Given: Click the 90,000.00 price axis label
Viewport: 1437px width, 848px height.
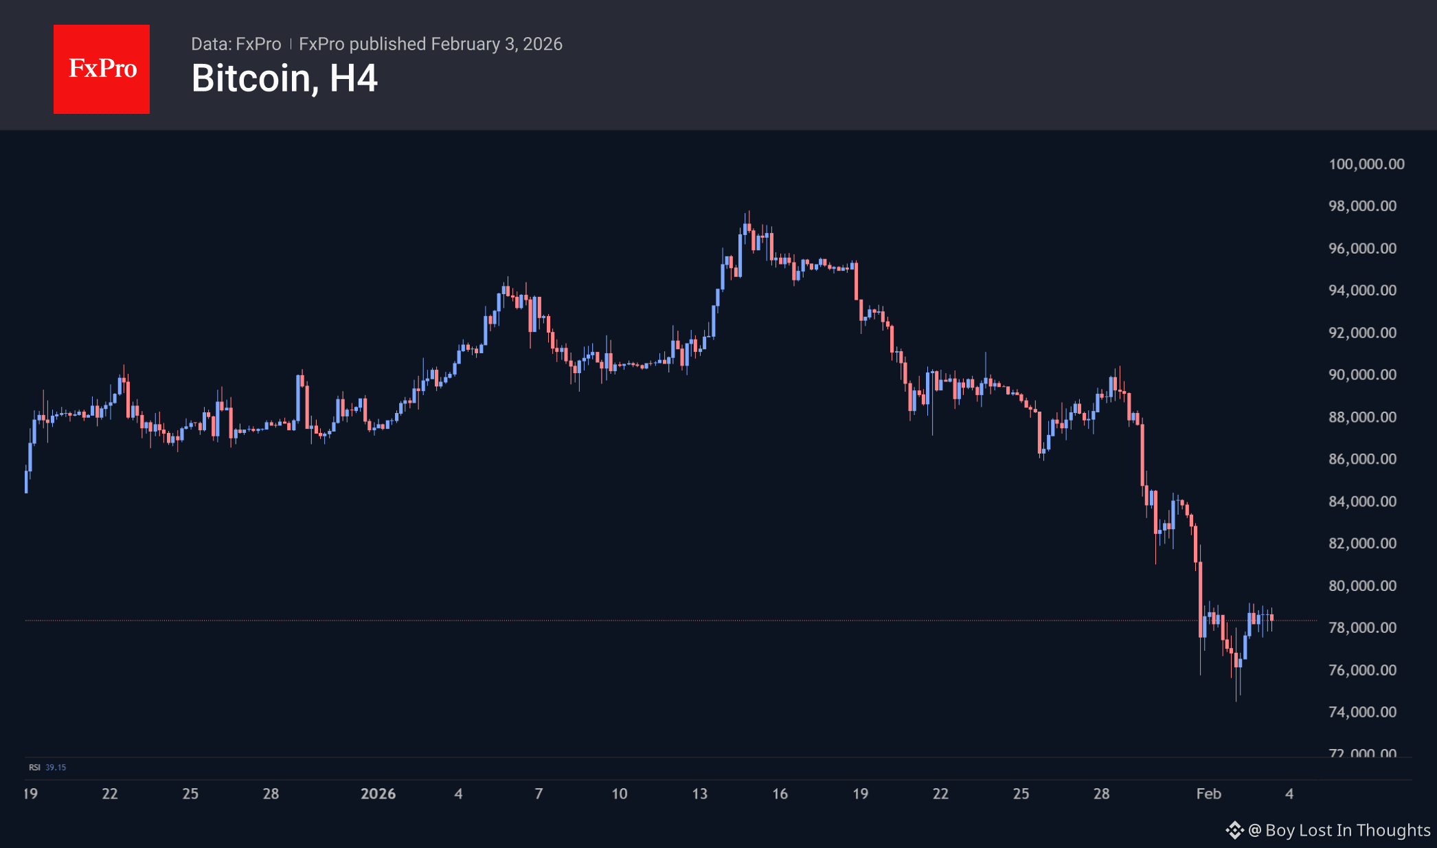Looking at the screenshot, I should coord(1362,375).
